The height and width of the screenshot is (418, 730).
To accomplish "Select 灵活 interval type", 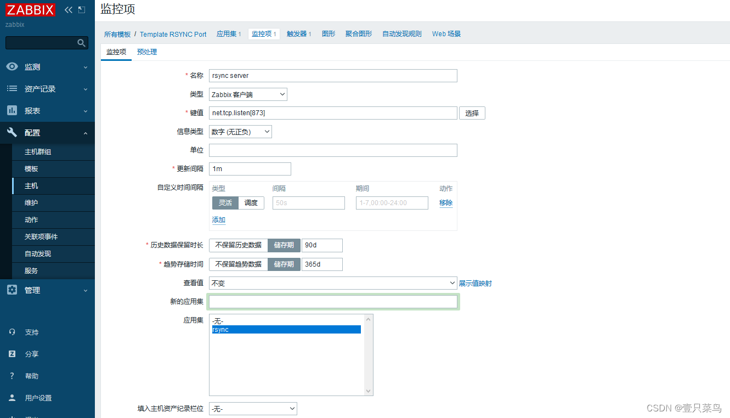I will [x=225, y=203].
